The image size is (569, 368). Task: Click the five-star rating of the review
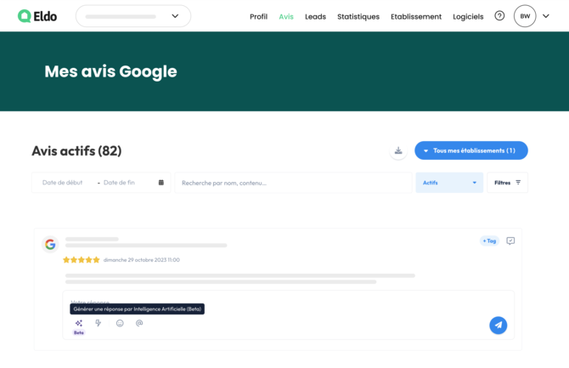pyautogui.click(x=82, y=260)
